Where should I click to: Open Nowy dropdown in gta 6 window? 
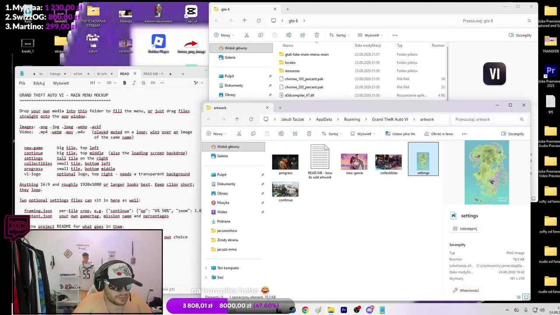tap(224, 35)
